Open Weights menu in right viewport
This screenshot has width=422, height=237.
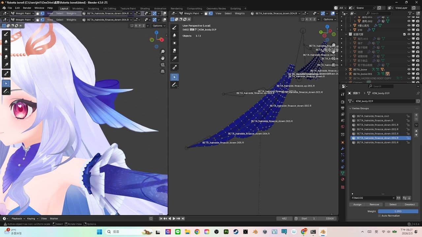pos(240,13)
